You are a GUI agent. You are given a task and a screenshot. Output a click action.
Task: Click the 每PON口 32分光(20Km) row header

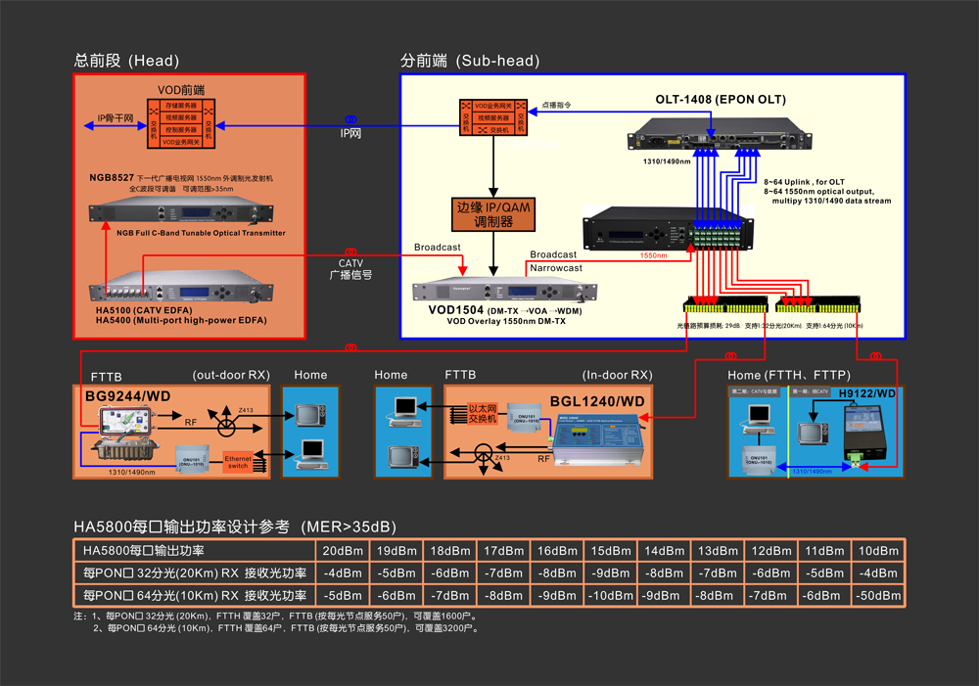(194, 573)
